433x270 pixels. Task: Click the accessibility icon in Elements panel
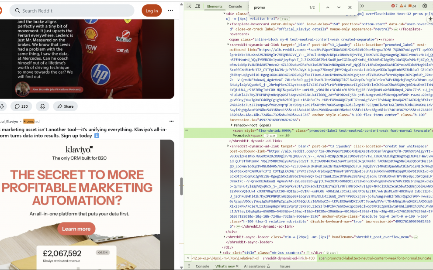(x=430, y=19)
